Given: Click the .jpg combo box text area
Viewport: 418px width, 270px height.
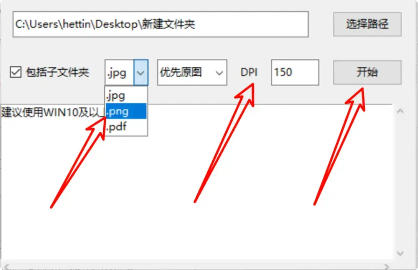Looking at the screenshot, I should point(120,73).
